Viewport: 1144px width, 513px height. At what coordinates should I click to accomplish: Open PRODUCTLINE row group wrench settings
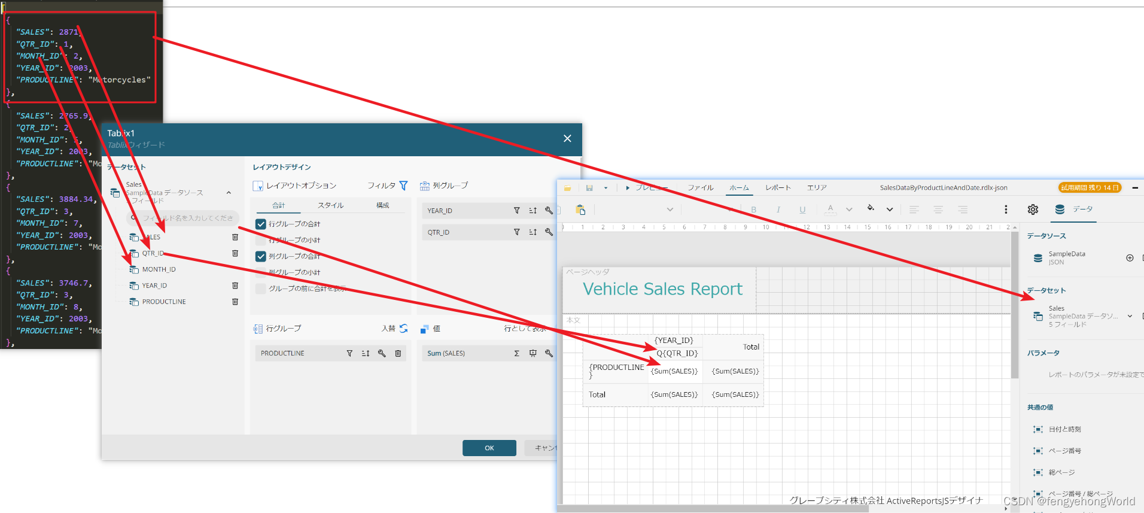382,354
